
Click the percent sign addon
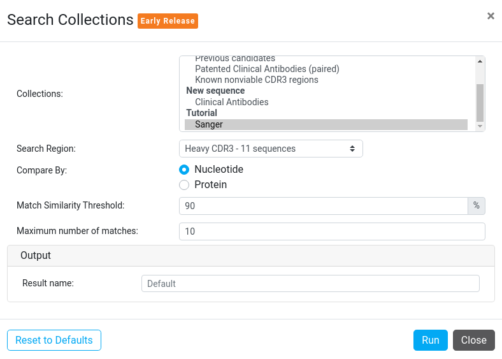click(477, 206)
